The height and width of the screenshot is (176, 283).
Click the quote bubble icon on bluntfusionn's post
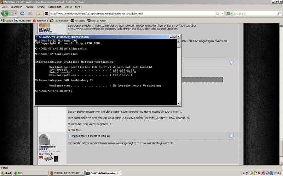232,136
